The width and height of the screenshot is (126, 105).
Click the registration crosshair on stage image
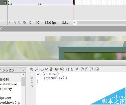tap(59, 47)
